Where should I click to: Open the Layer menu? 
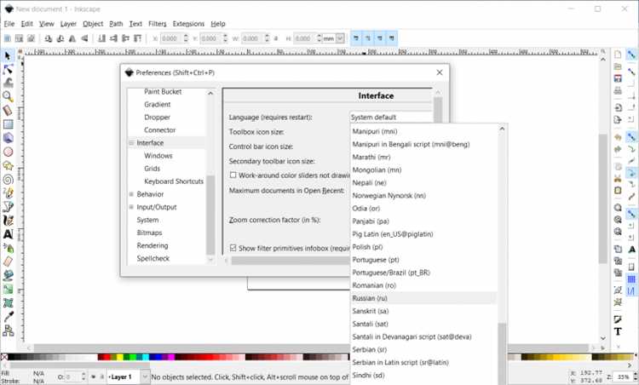(68, 24)
